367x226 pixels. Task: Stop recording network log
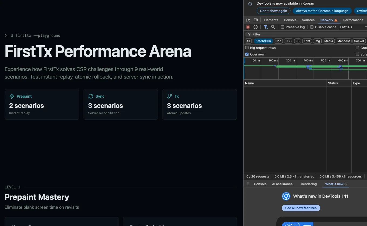[x=248, y=27]
